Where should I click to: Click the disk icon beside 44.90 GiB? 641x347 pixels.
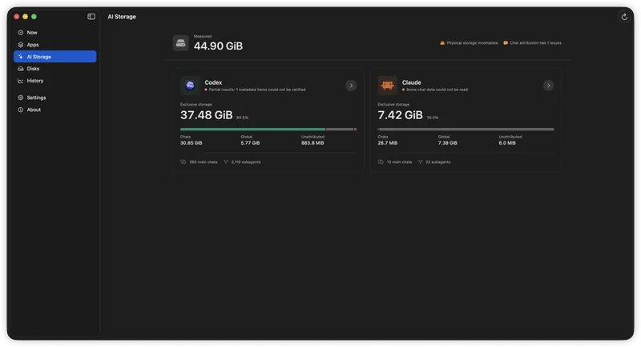pos(181,43)
